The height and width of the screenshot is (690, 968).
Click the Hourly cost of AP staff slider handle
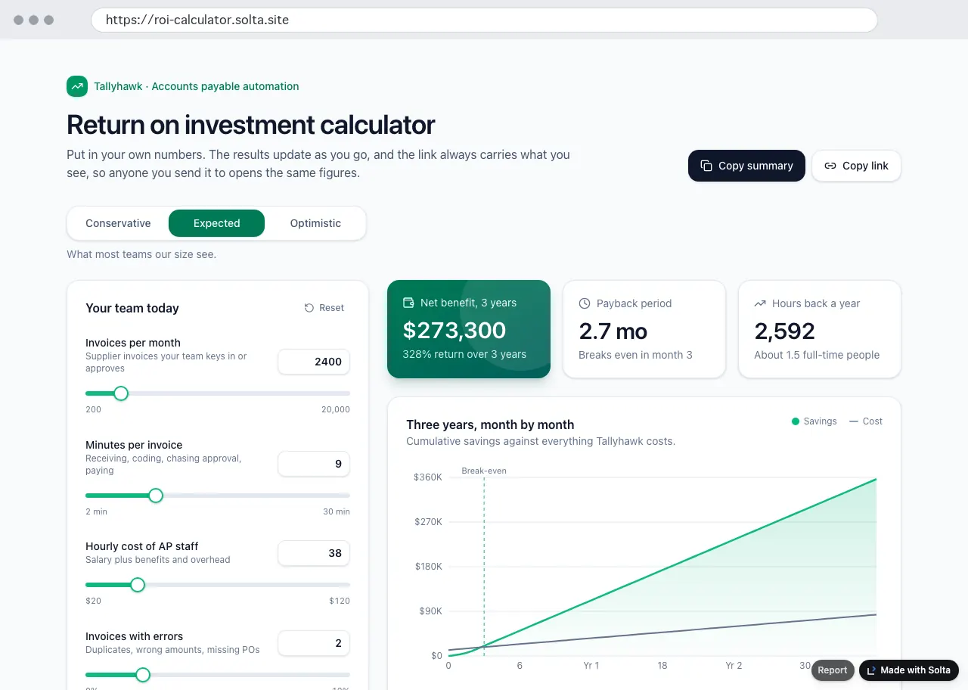138,585
